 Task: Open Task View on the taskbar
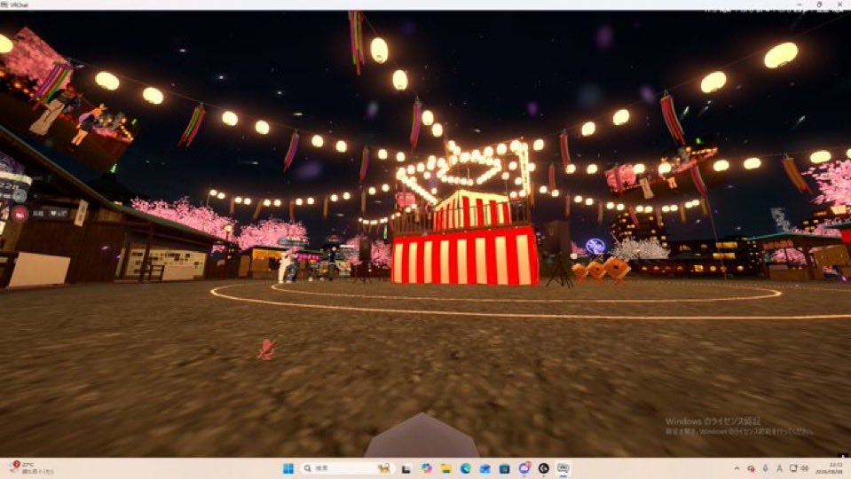tap(406, 468)
